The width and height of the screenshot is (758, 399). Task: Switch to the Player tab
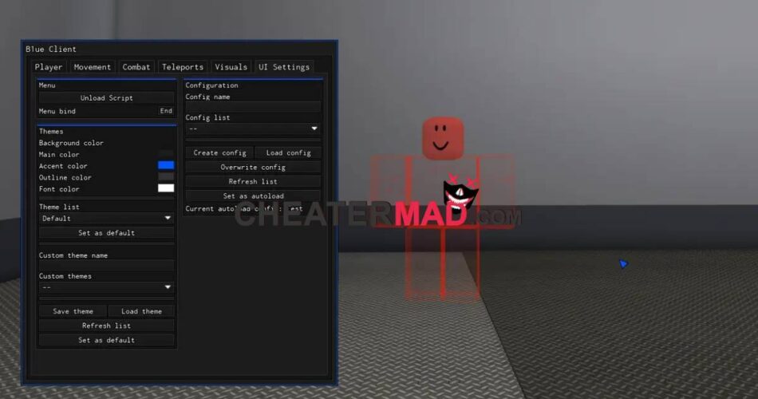49,67
